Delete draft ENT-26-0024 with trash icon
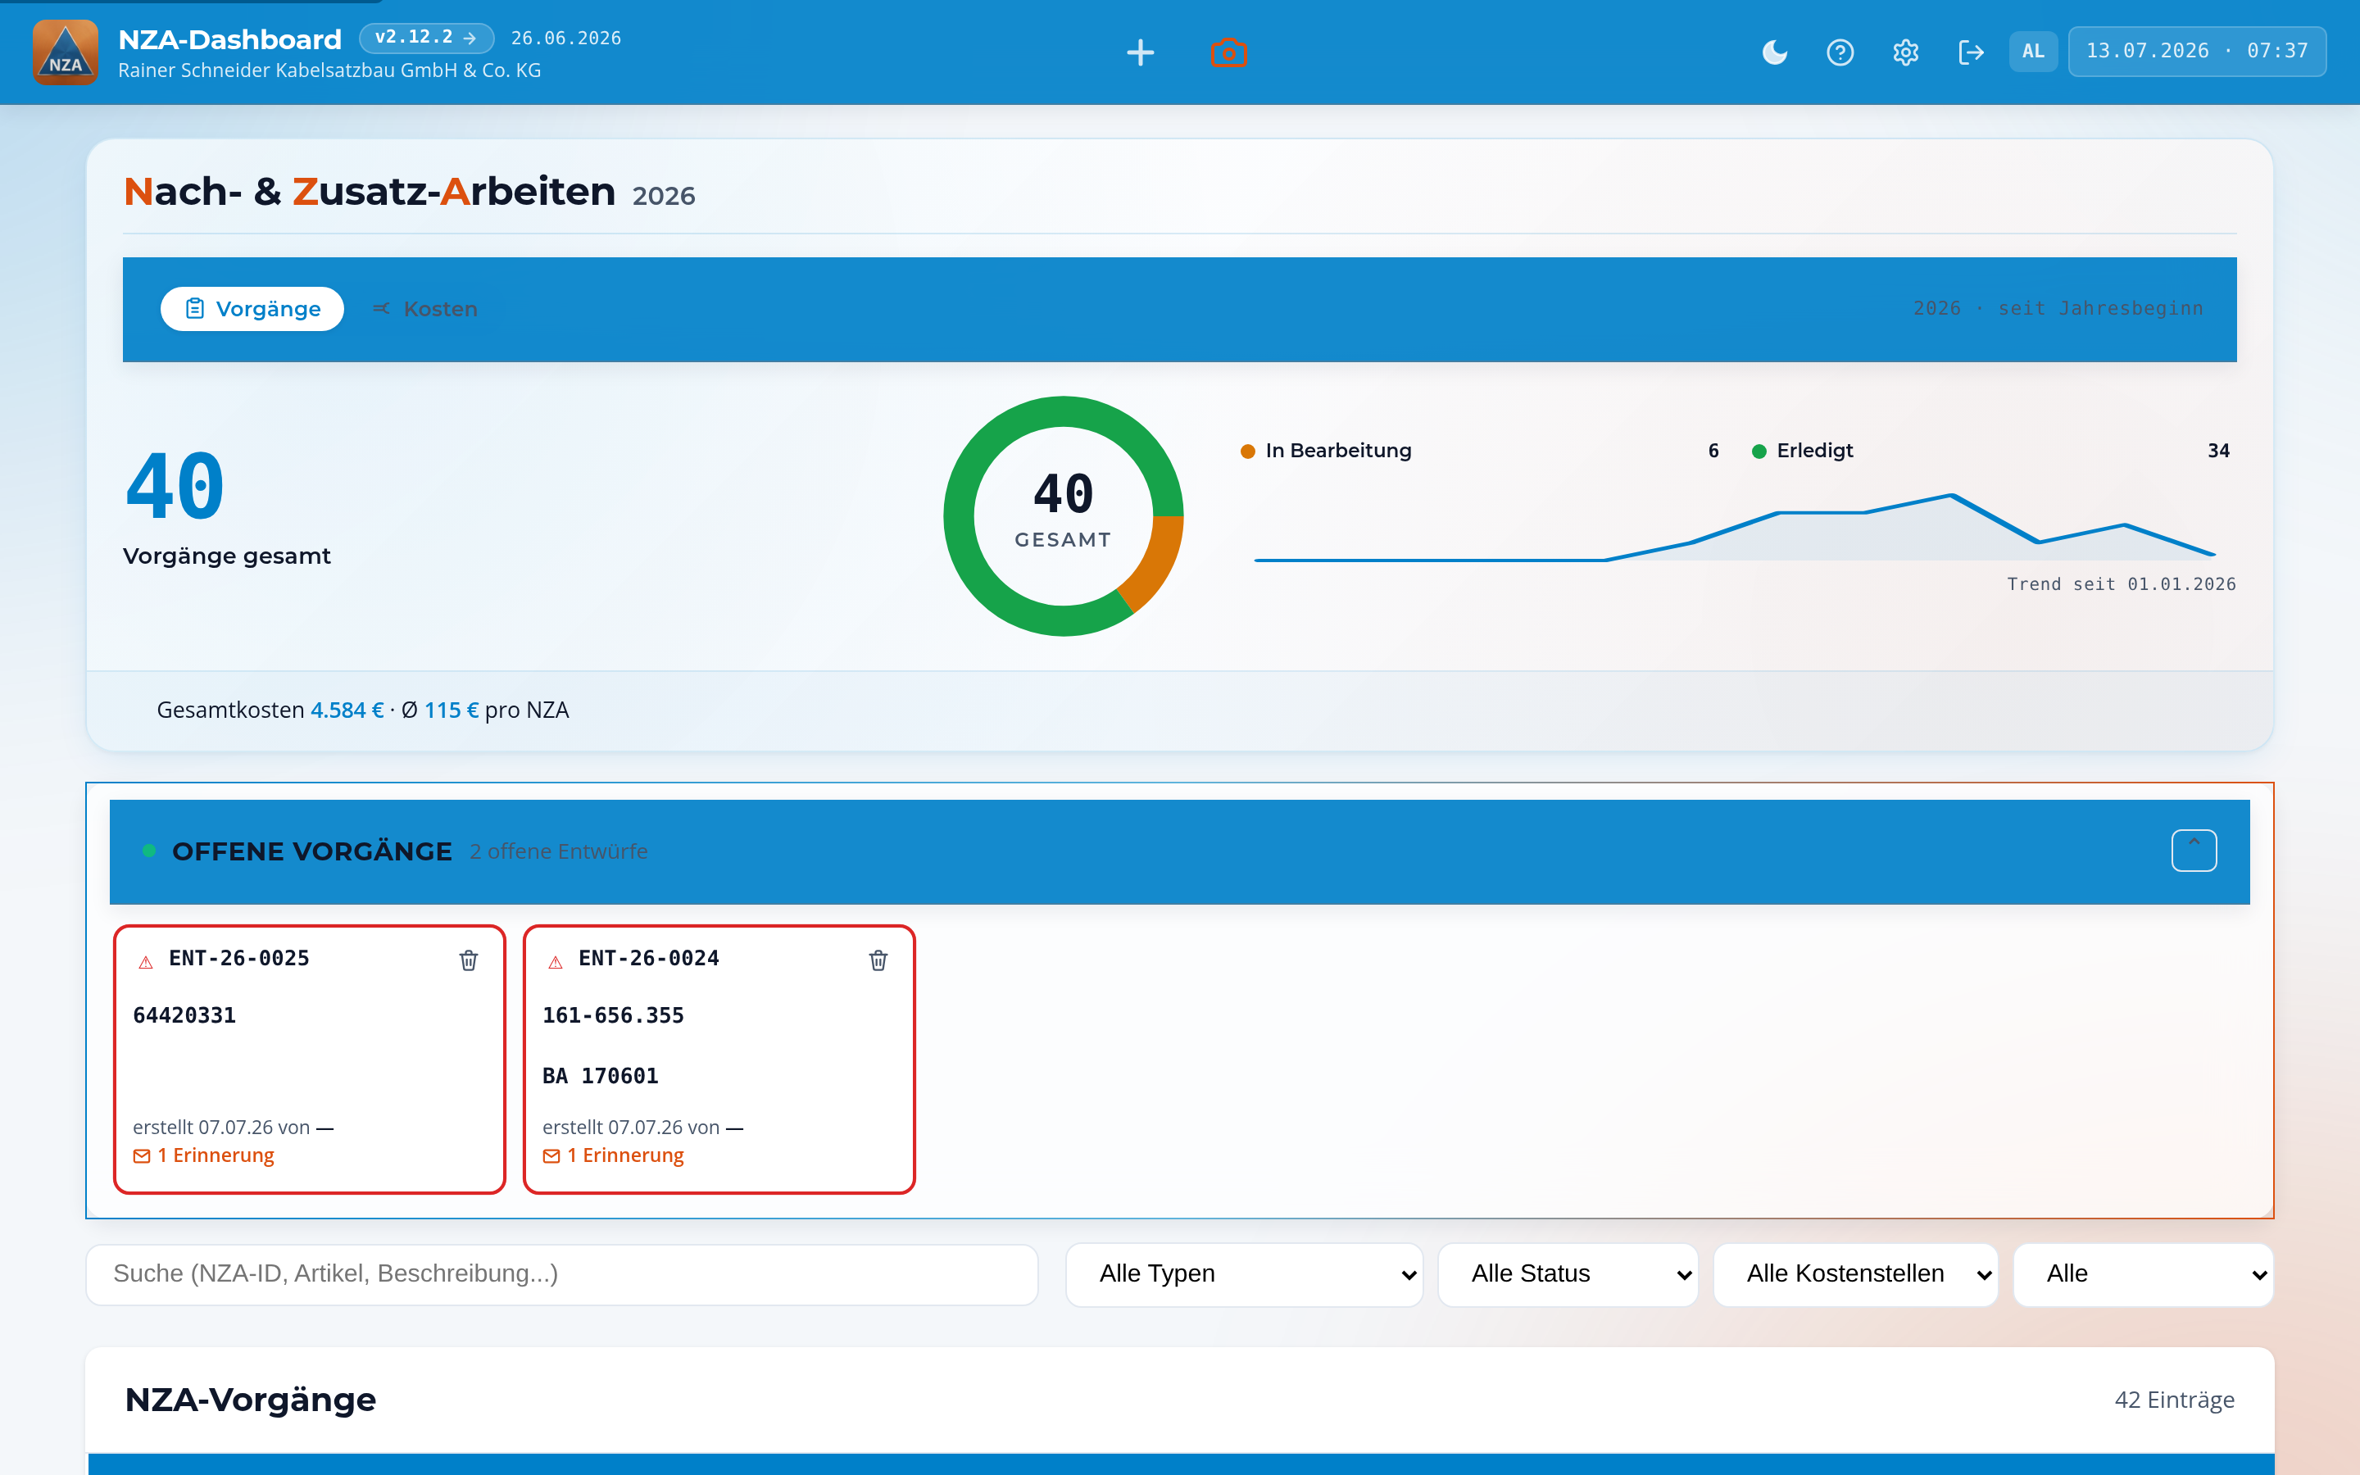Viewport: 2360px width, 1475px height. (x=878, y=961)
